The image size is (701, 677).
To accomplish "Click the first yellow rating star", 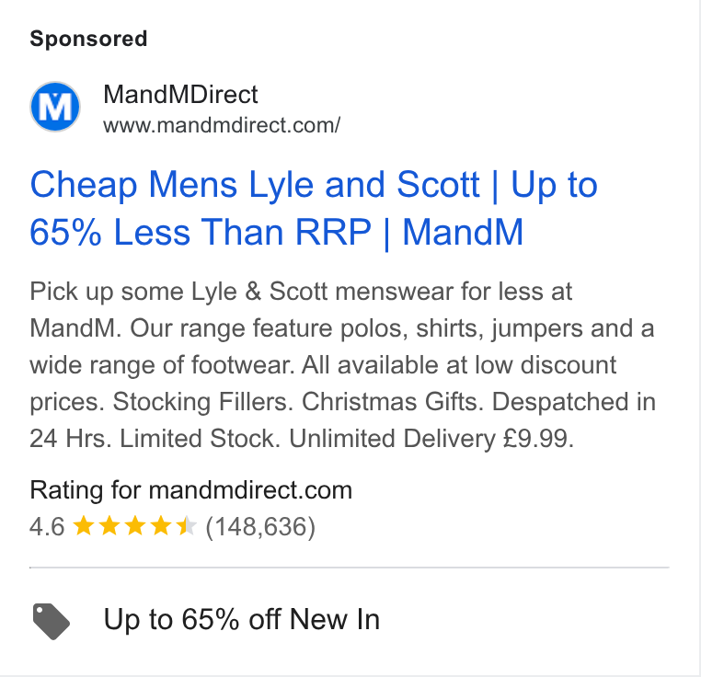I will (83, 526).
